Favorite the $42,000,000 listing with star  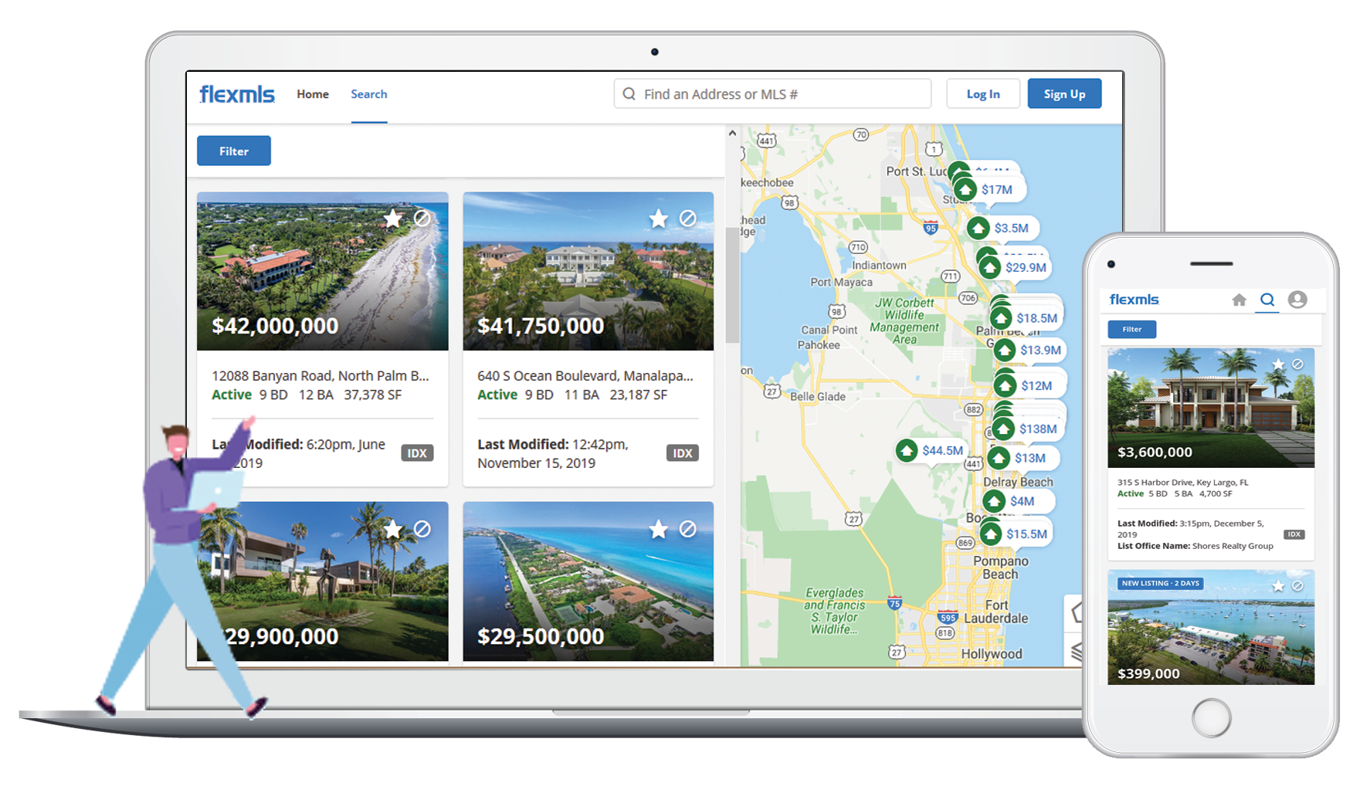(x=393, y=219)
